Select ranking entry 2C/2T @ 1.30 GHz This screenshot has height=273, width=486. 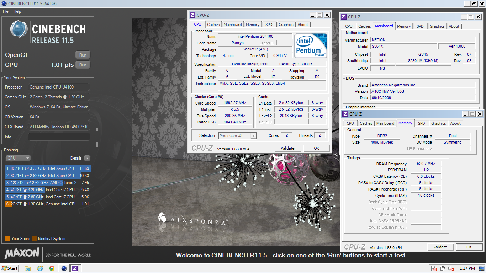point(48,204)
